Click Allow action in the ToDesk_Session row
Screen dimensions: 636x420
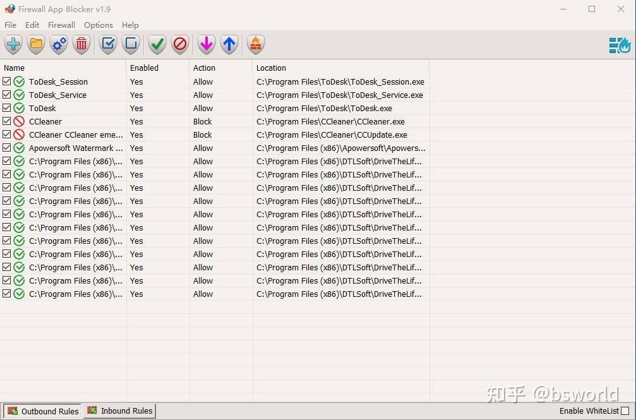point(203,81)
